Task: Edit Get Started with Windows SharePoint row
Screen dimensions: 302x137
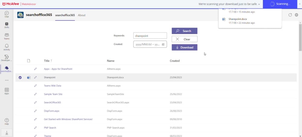Action: click(35, 119)
